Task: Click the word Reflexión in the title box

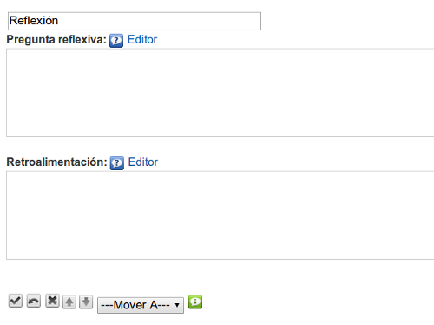Action: click(34, 21)
